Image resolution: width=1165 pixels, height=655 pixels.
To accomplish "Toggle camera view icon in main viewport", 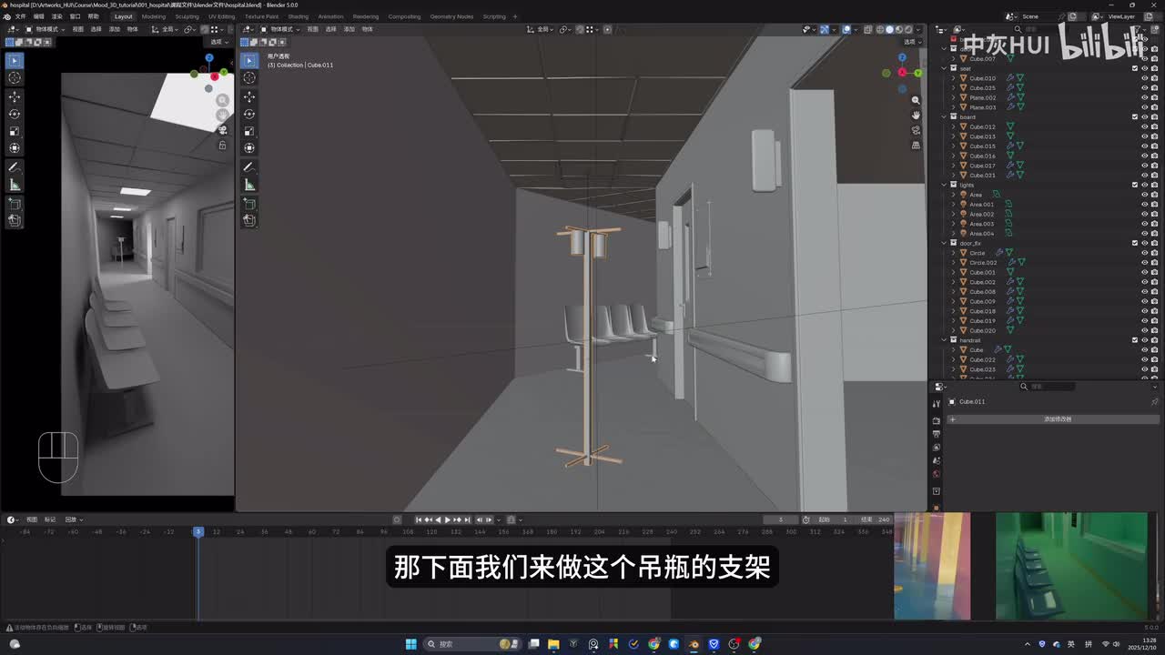I will (916, 130).
